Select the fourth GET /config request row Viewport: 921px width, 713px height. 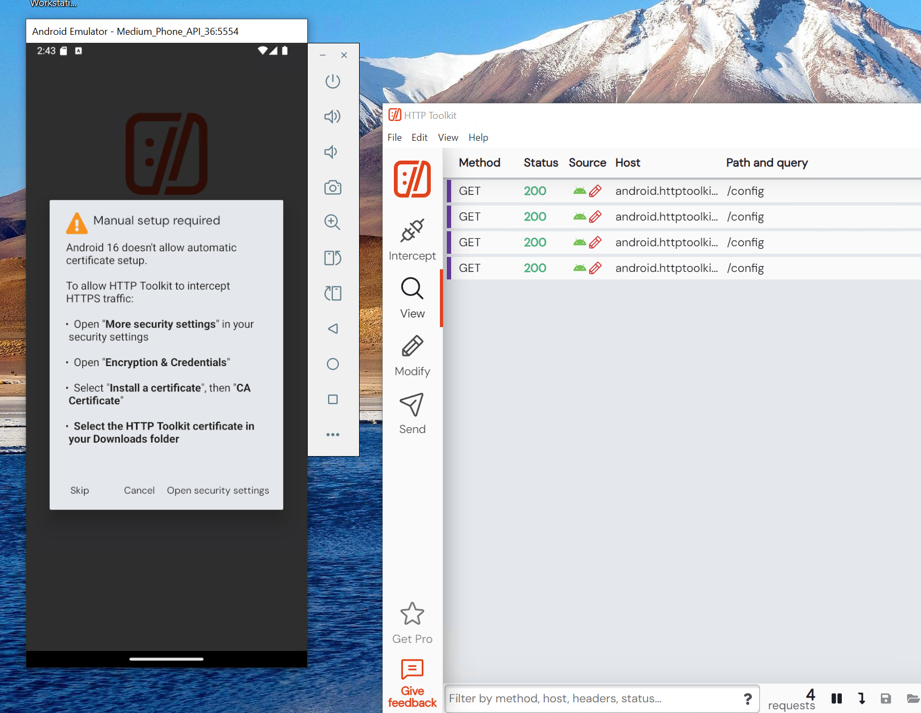coord(684,268)
